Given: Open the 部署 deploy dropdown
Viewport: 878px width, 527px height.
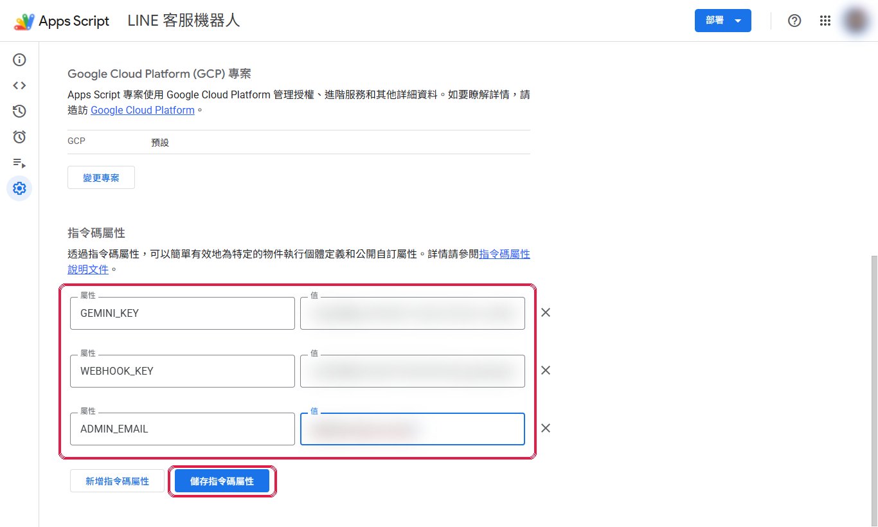Looking at the screenshot, I should click(723, 21).
